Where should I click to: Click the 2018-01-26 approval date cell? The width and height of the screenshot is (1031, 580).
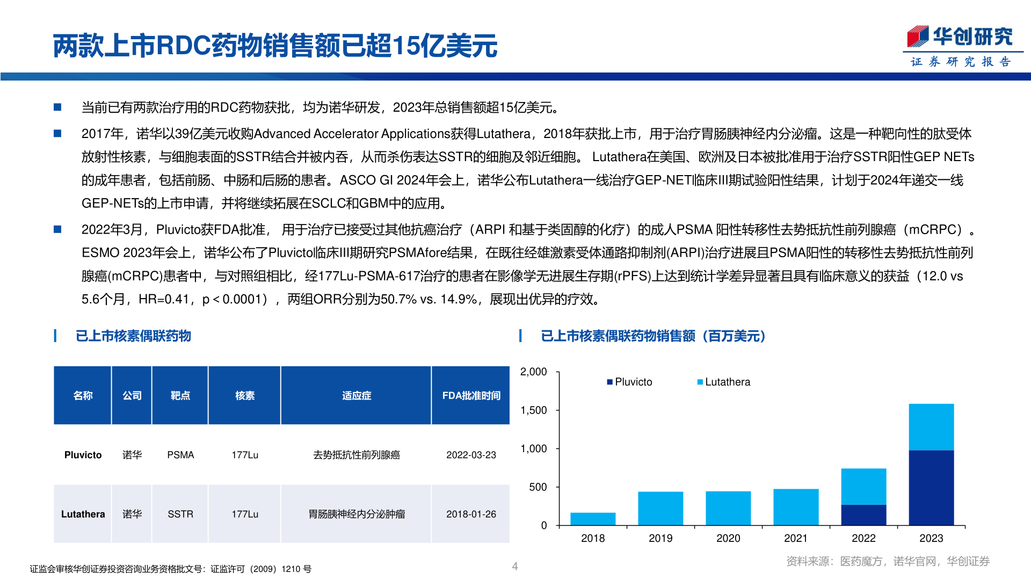tap(471, 514)
